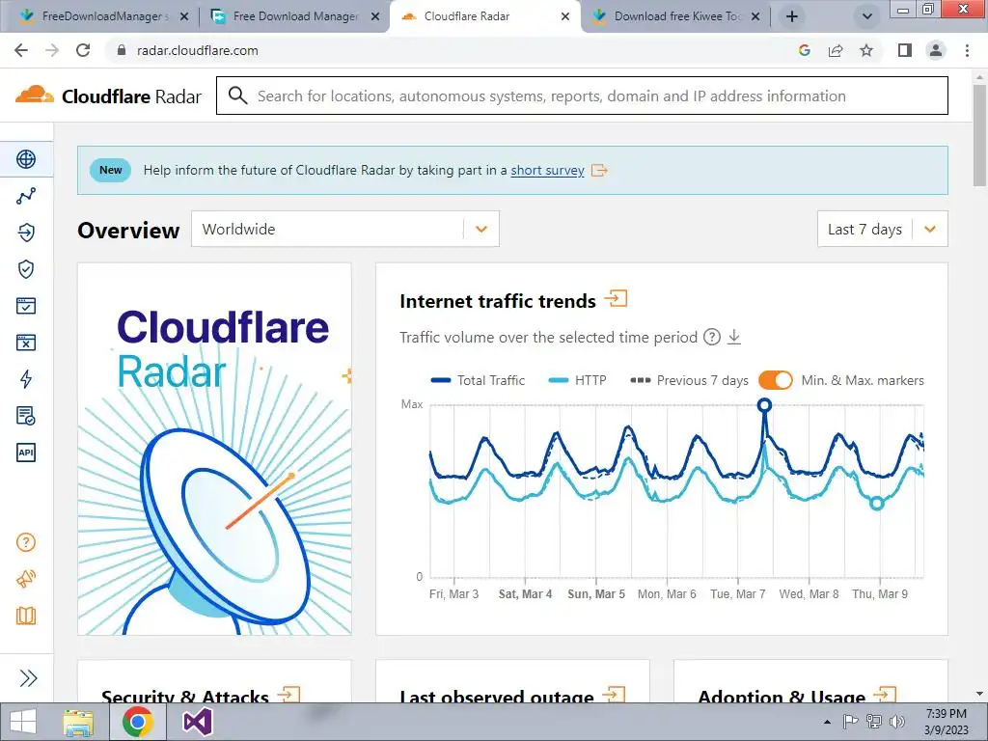Open the Reports document sidebar icon
The image size is (988, 741).
26,415
